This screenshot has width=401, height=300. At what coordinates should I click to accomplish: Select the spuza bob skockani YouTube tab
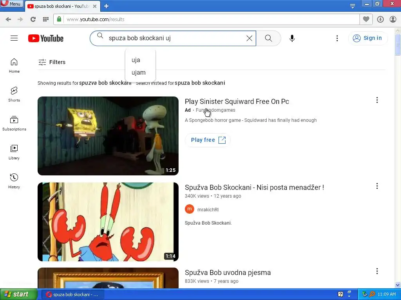point(61,6)
